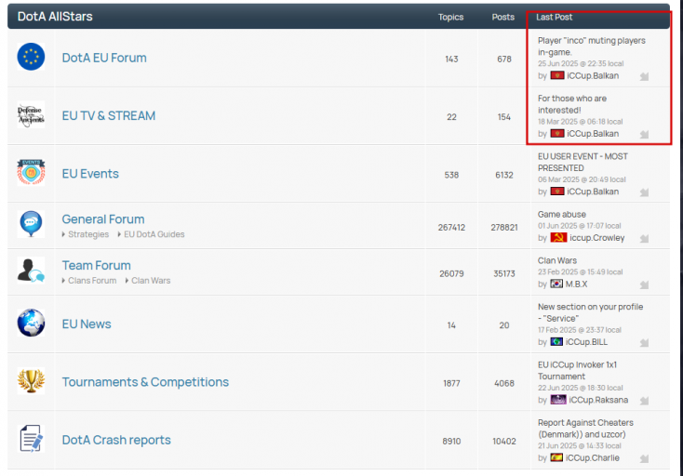Open the "Game abuse" last post
The height and width of the screenshot is (476, 683).
tap(561, 215)
